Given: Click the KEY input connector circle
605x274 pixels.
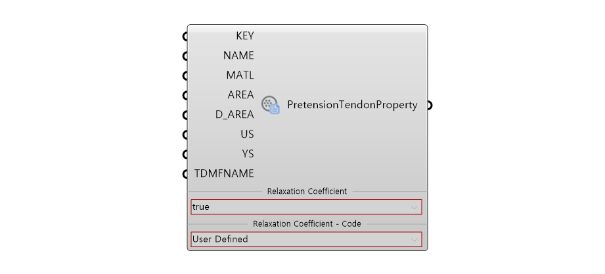Looking at the screenshot, I should pyautogui.click(x=185, y=37).
